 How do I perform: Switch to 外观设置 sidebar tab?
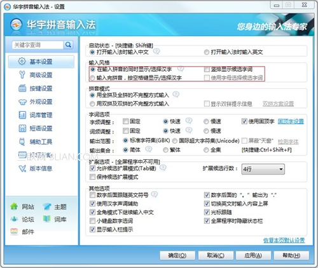[x=41, y=102]
